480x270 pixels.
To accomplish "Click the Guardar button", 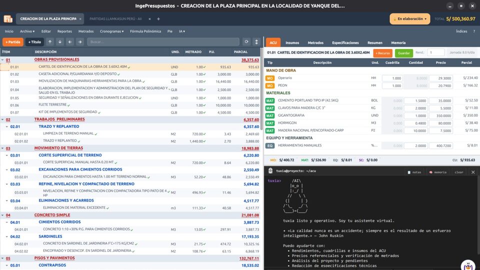I will (x=404, y=53).
